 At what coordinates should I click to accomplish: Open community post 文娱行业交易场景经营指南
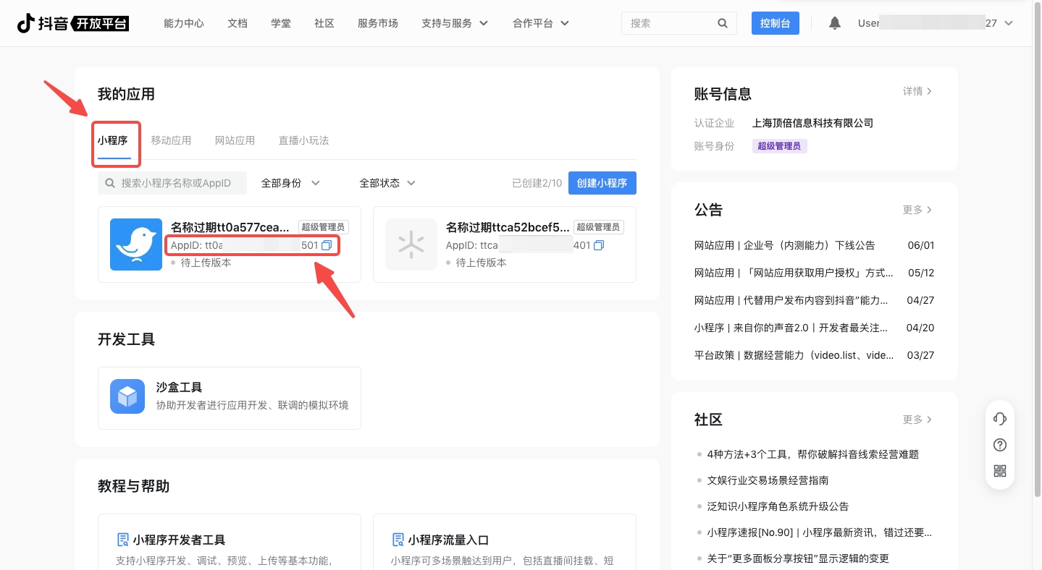(x=768, y=480)
